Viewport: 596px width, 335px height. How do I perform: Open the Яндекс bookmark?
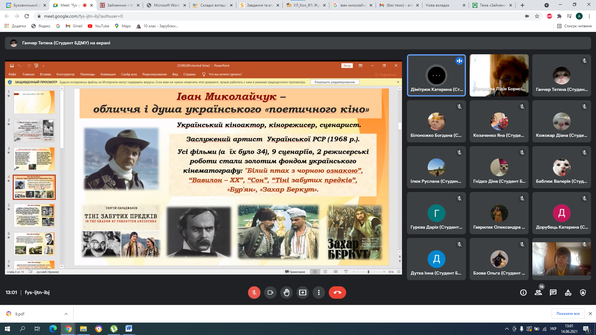[x=41, y=26]
